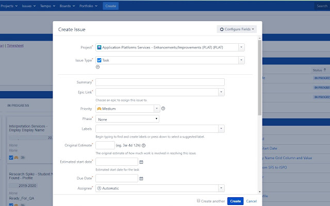The height and width of the screenshot is (206, 330).
Task: Click into the Due Date field
Action: coord(117,178)
